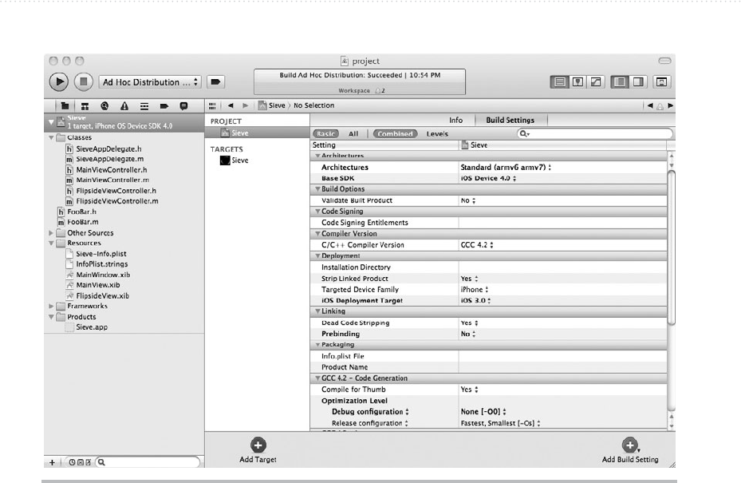Viewport: 741px width, 483px height.
Task: Select the Combined view mode
Action: (x=395, y=134)
